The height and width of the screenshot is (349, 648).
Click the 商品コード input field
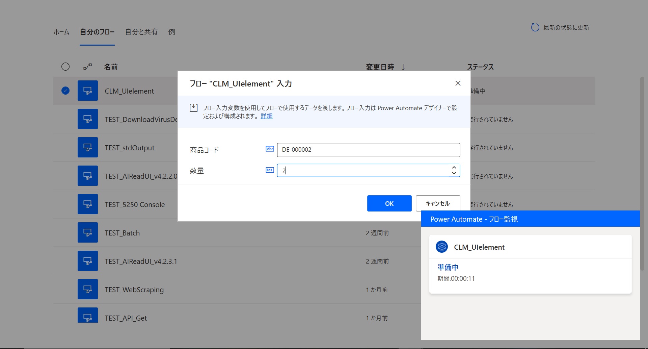369,150
